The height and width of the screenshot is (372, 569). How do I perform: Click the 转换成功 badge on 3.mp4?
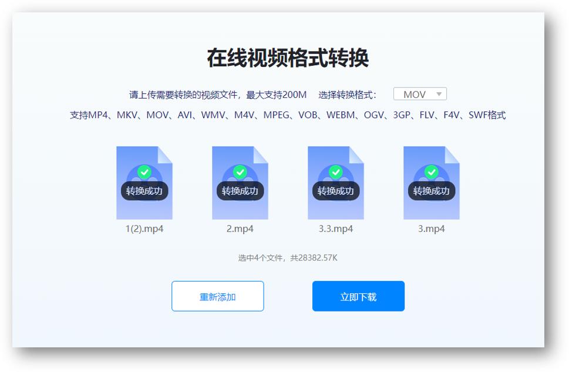pyautogui.click(x=430, y=190)
